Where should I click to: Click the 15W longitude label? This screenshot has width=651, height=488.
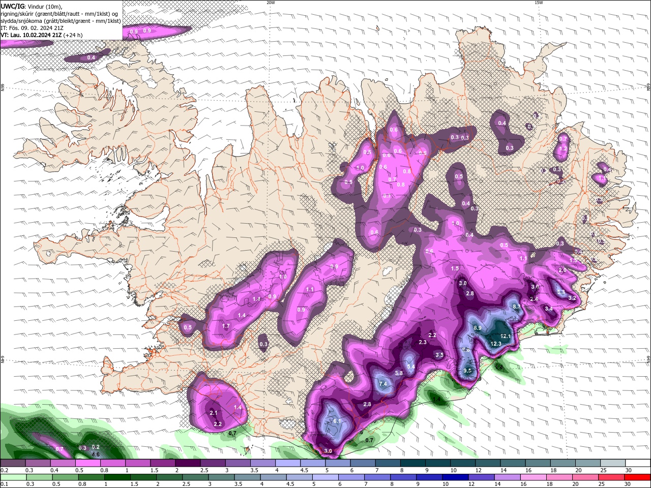click(539, 3)
